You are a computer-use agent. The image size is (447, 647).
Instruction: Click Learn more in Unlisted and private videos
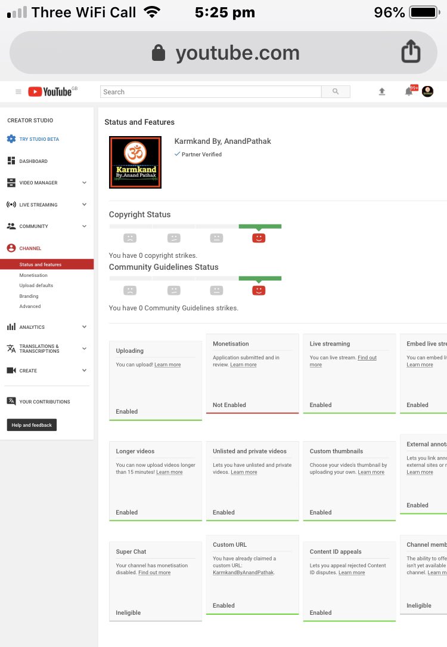[244, 472]
